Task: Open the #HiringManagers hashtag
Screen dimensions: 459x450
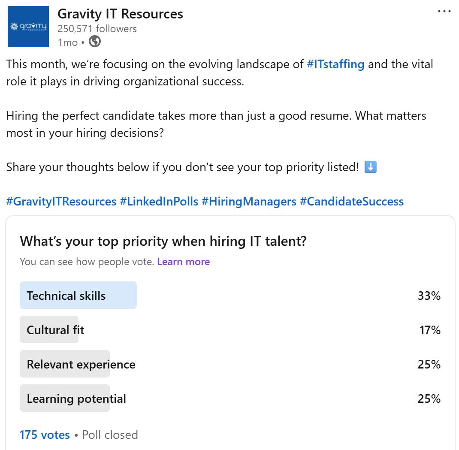Action: [x=249, y=202]
